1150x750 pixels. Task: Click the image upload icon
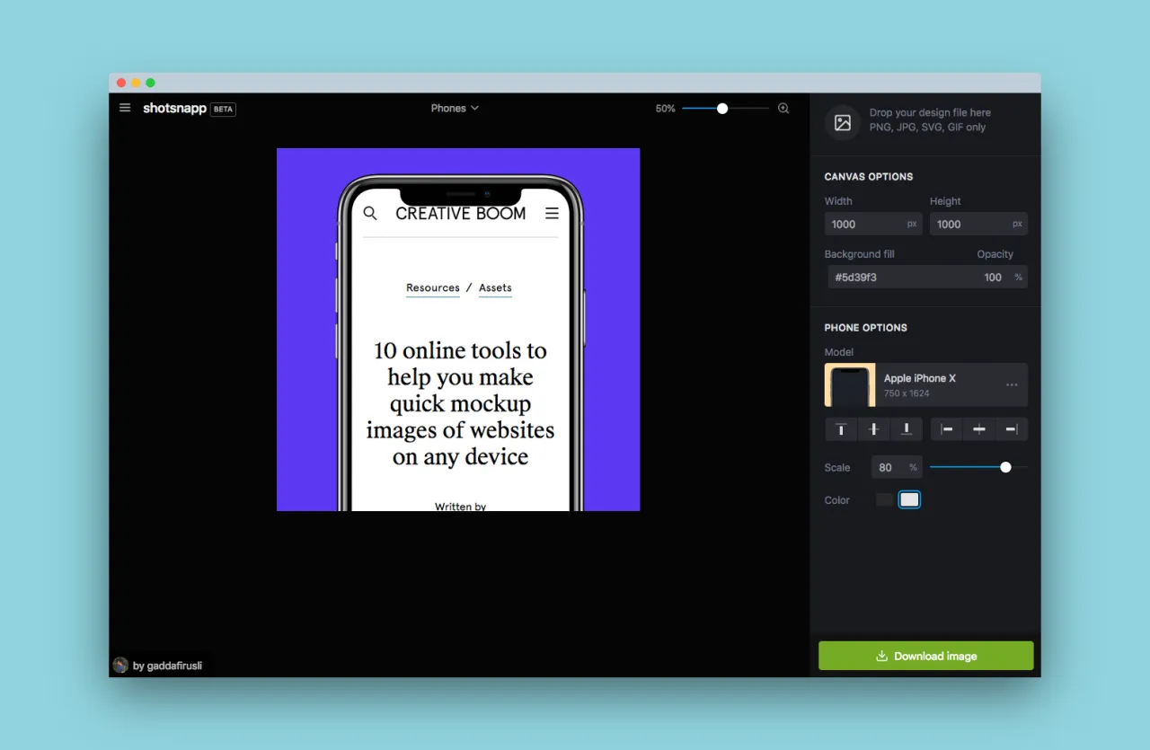coord(843,123)
